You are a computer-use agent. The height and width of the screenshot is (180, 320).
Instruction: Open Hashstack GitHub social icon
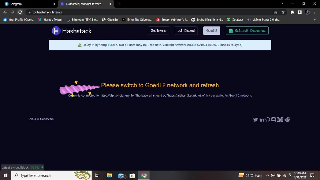pyautogui.click(x=268, y=119)
